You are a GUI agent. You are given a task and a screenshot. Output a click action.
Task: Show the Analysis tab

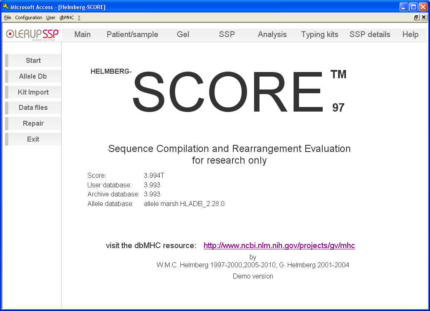pyautogui.click(x=272, y=35)
